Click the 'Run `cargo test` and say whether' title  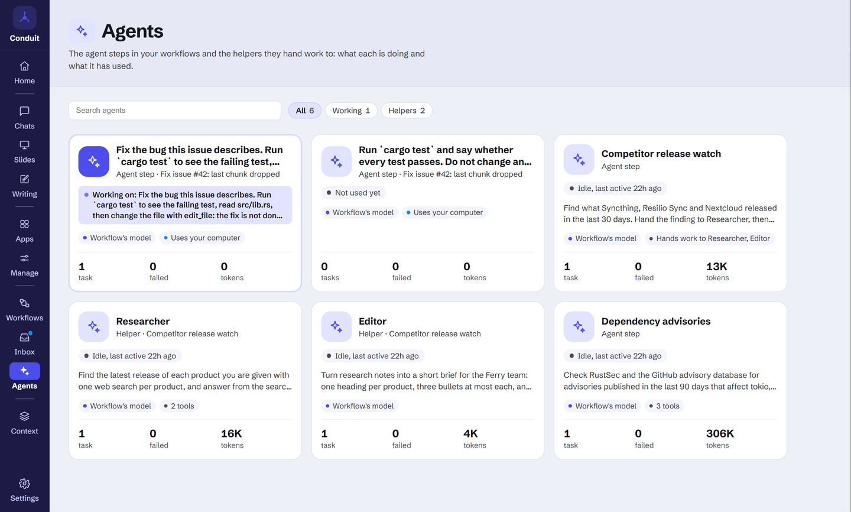[x=445, y=155]
